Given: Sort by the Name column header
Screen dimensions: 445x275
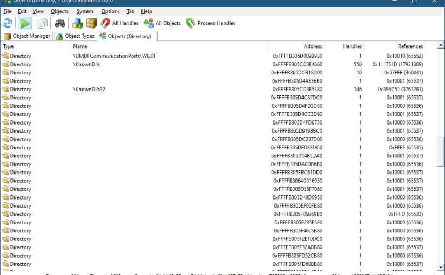Looking at the screenshot, I should (169, 46).
